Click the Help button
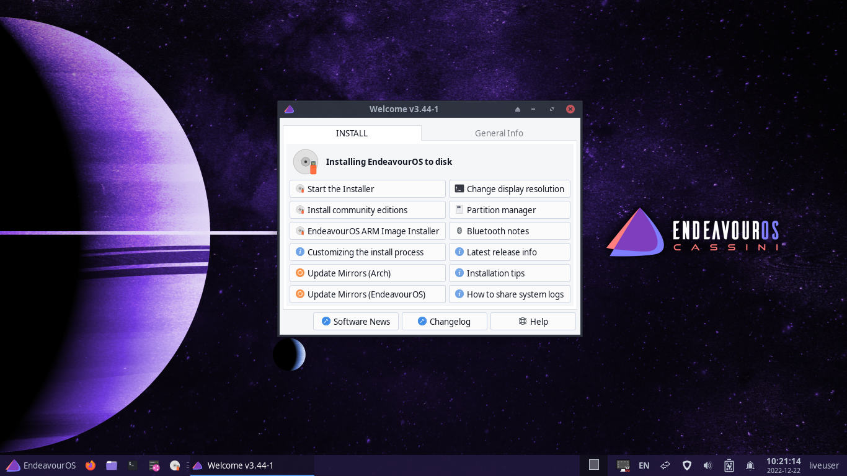847x476 pixels. [533, 322]
